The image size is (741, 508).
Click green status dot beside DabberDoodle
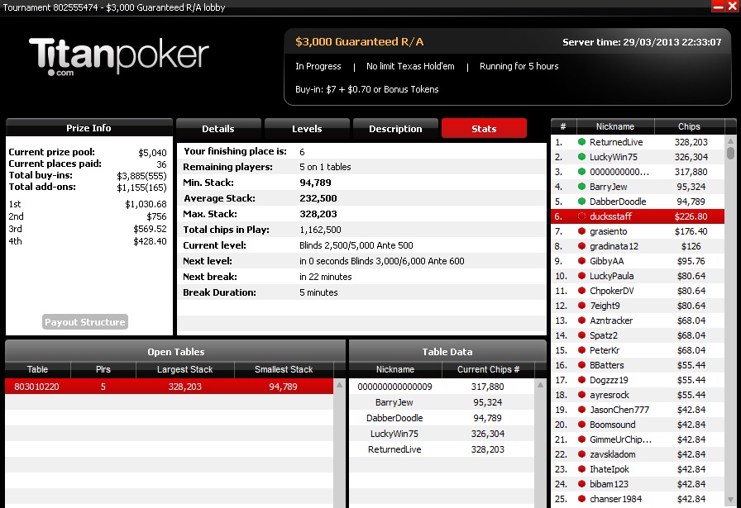581,201
